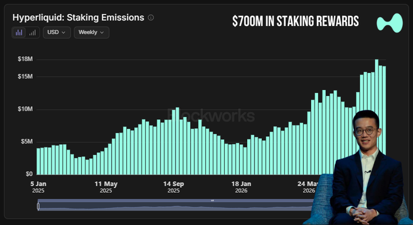The image size is (413, 225).
Task: Click the $18M y-axis label
Action: (26, 59)
